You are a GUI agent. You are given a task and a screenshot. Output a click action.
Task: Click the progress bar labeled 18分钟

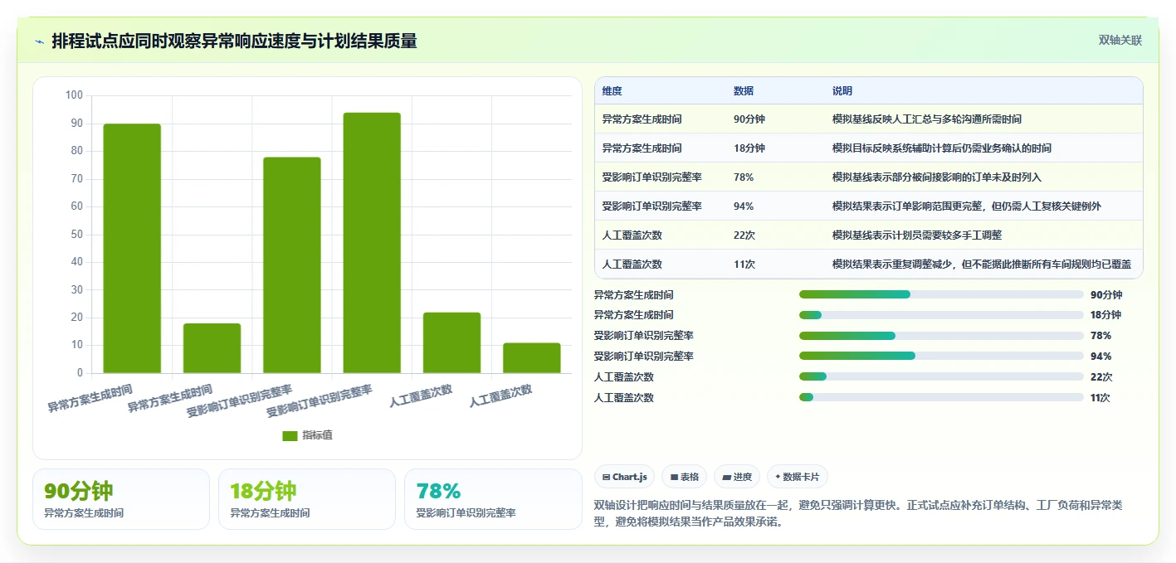941,315
